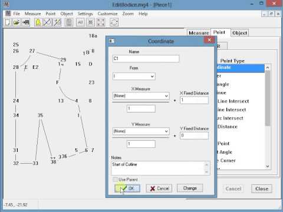Switch to the Measure tab
Image resolution: width=283 pixels, height=212 pixels.
(199, 33)
